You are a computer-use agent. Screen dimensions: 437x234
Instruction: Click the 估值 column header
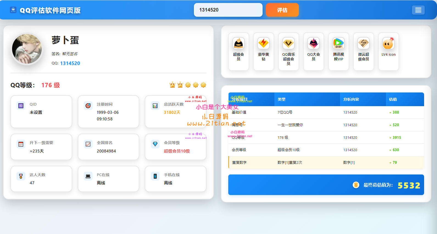coord(393,99)
